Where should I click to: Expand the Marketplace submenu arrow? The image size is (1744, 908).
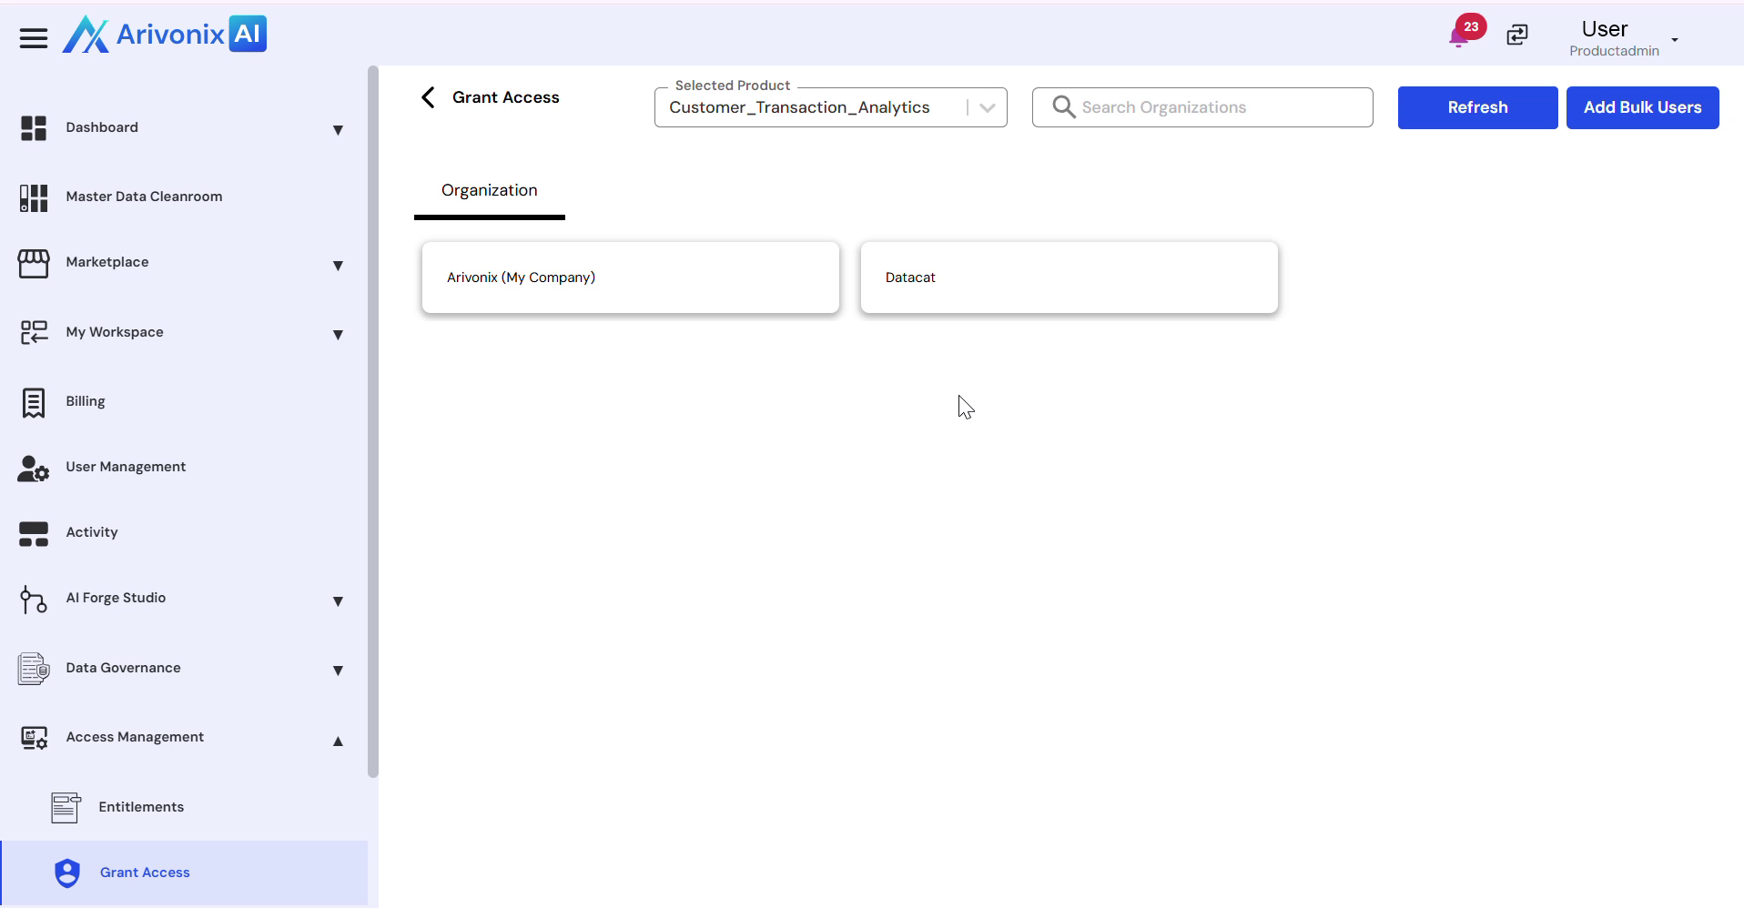tap(338, 266)
